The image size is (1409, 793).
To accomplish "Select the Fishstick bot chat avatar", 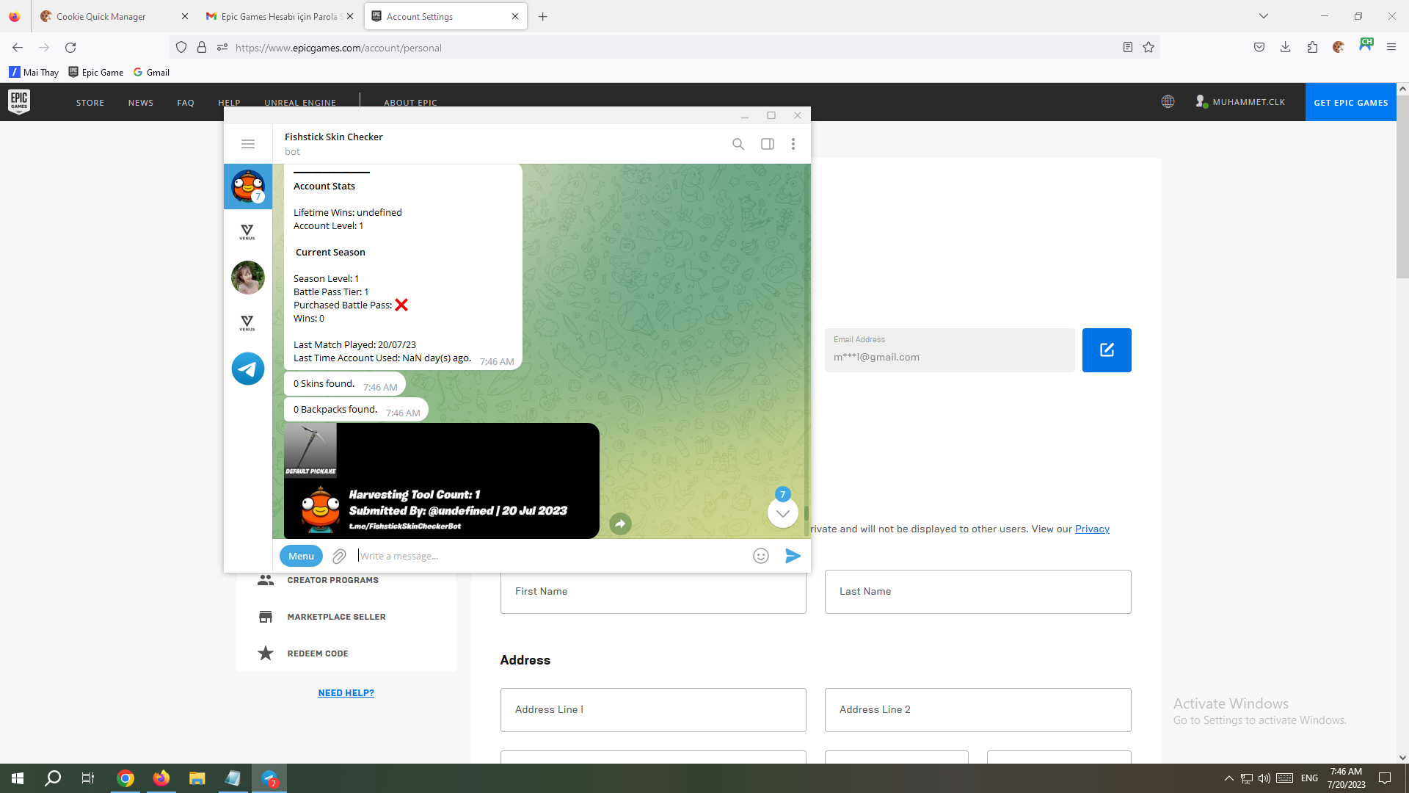I will (x=248, y=186).
